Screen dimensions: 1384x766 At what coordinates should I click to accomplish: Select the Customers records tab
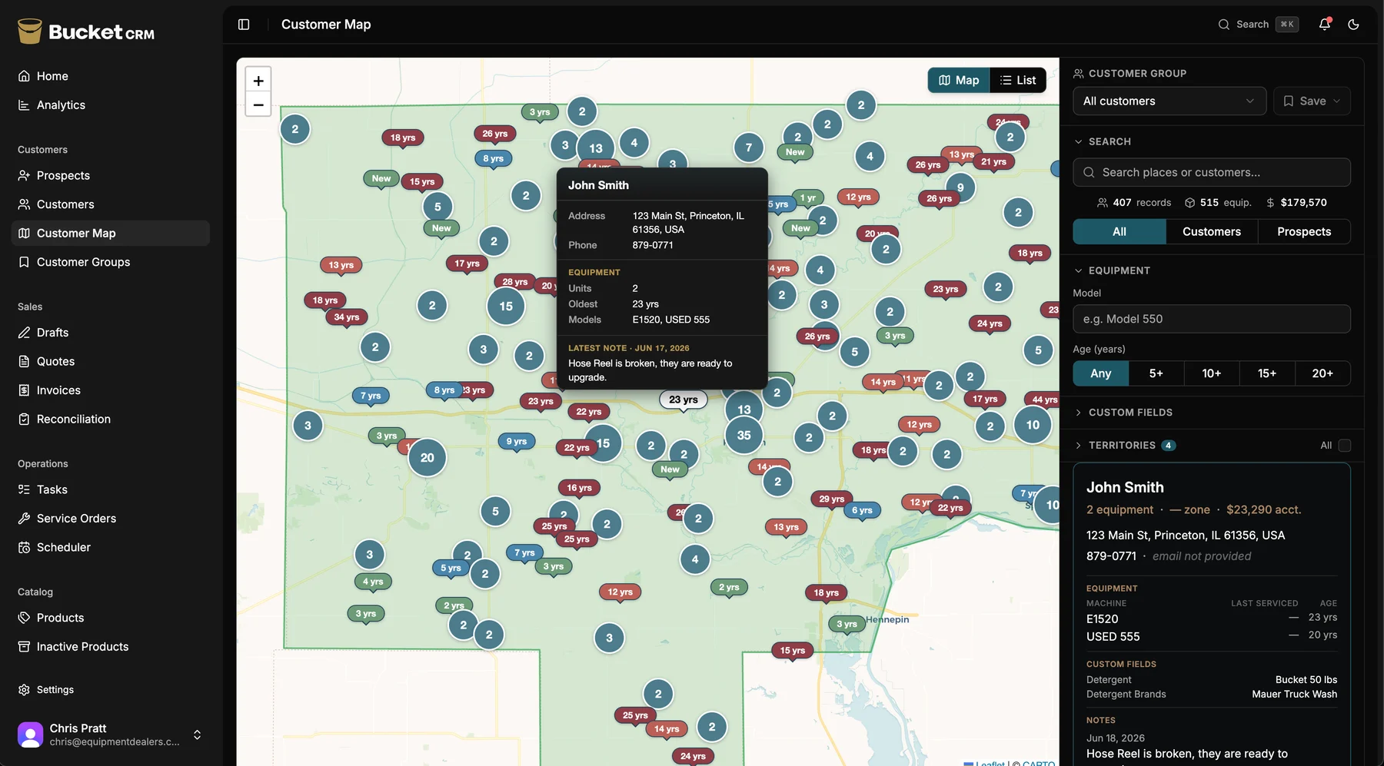(x=1212, y=232)
